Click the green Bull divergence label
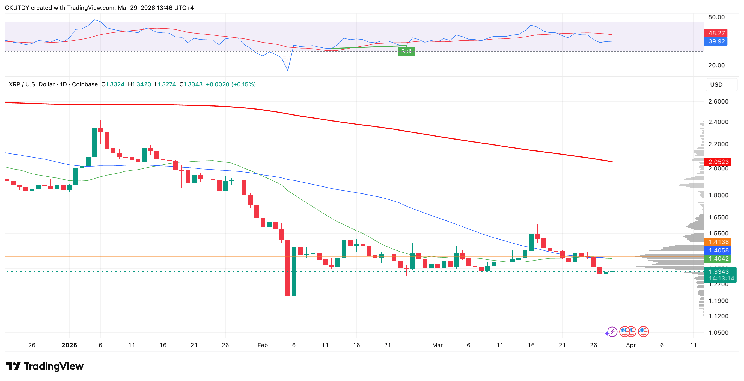The width and height of the screenshot is (744, 381). coord(407,52)
